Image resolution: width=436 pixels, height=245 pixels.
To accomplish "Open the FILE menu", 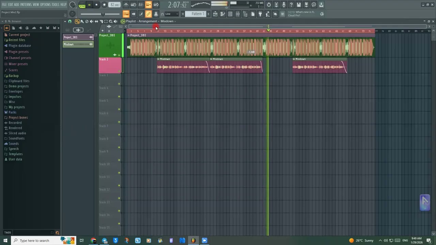I will (4, 5).
